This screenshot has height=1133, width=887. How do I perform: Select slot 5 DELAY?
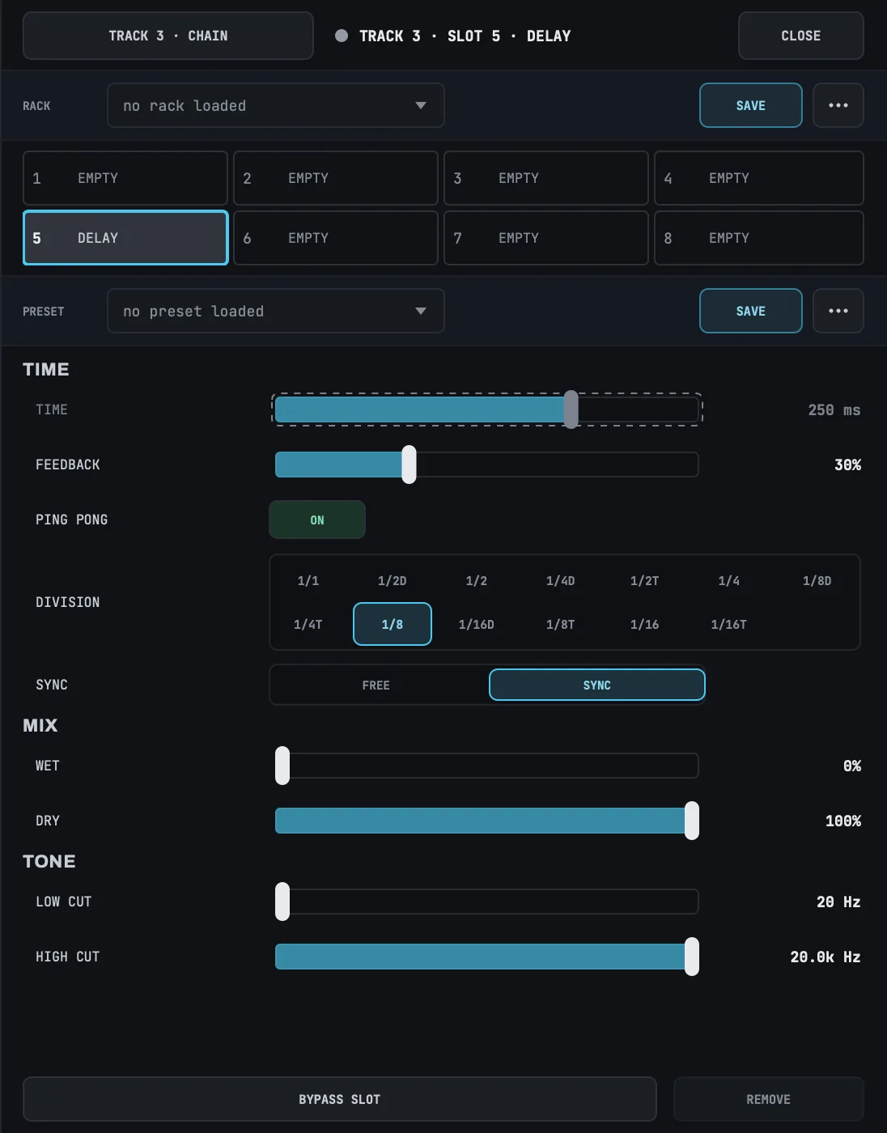[125, 238]
